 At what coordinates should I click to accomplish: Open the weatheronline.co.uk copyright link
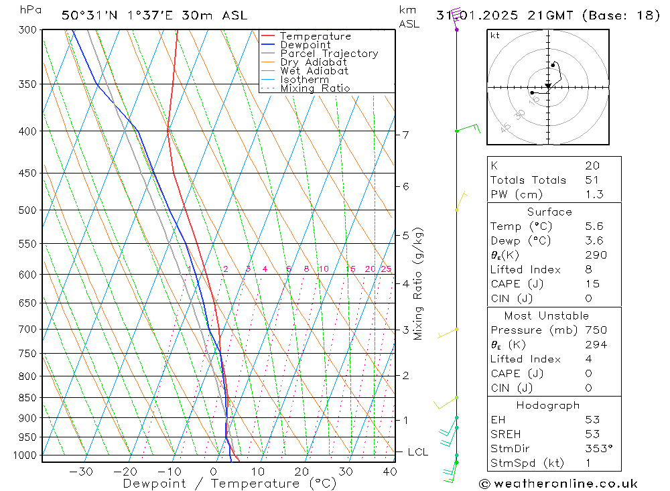click(x=558, y=484)
